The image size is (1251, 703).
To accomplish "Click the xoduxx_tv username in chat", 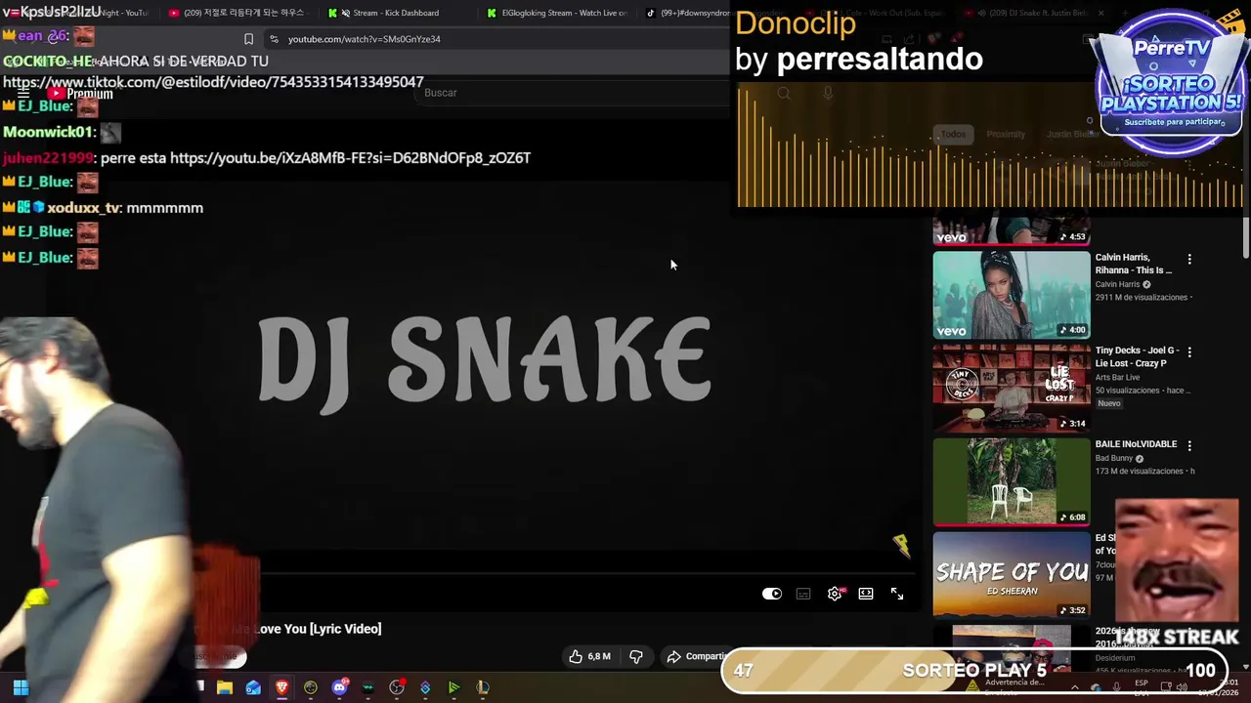I will [83, 208].
